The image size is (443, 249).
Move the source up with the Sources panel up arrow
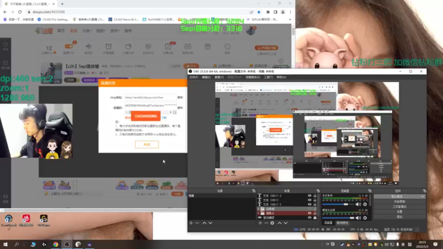pyautogui.click(x=280, y=223)
